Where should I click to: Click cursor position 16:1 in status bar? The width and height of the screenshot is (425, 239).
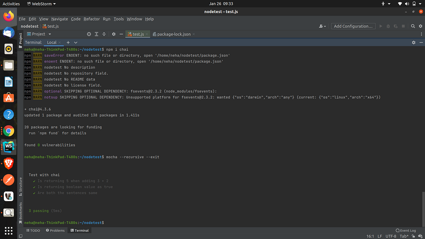[x=370, y=236]
